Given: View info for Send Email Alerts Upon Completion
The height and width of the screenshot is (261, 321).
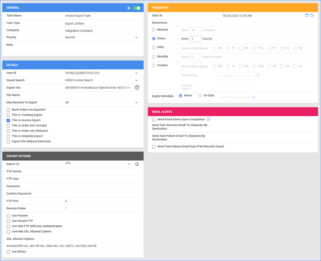Looking at the screenshot, I should coord(208,119).
